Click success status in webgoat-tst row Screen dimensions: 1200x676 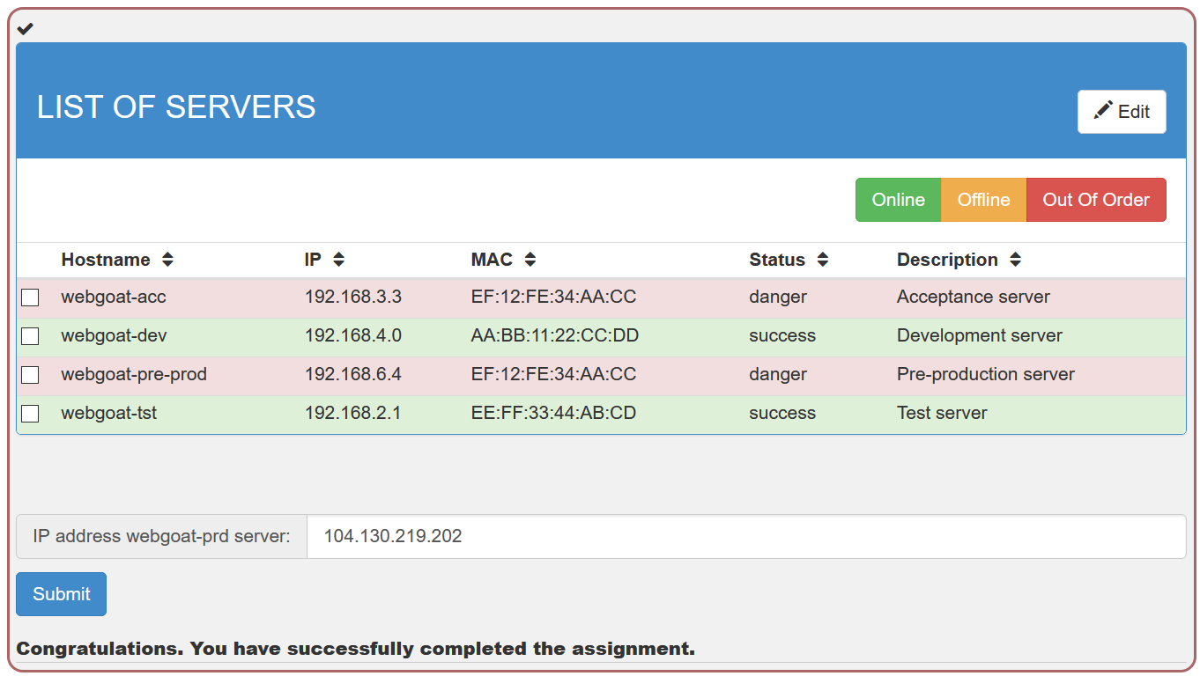[782, 413]
